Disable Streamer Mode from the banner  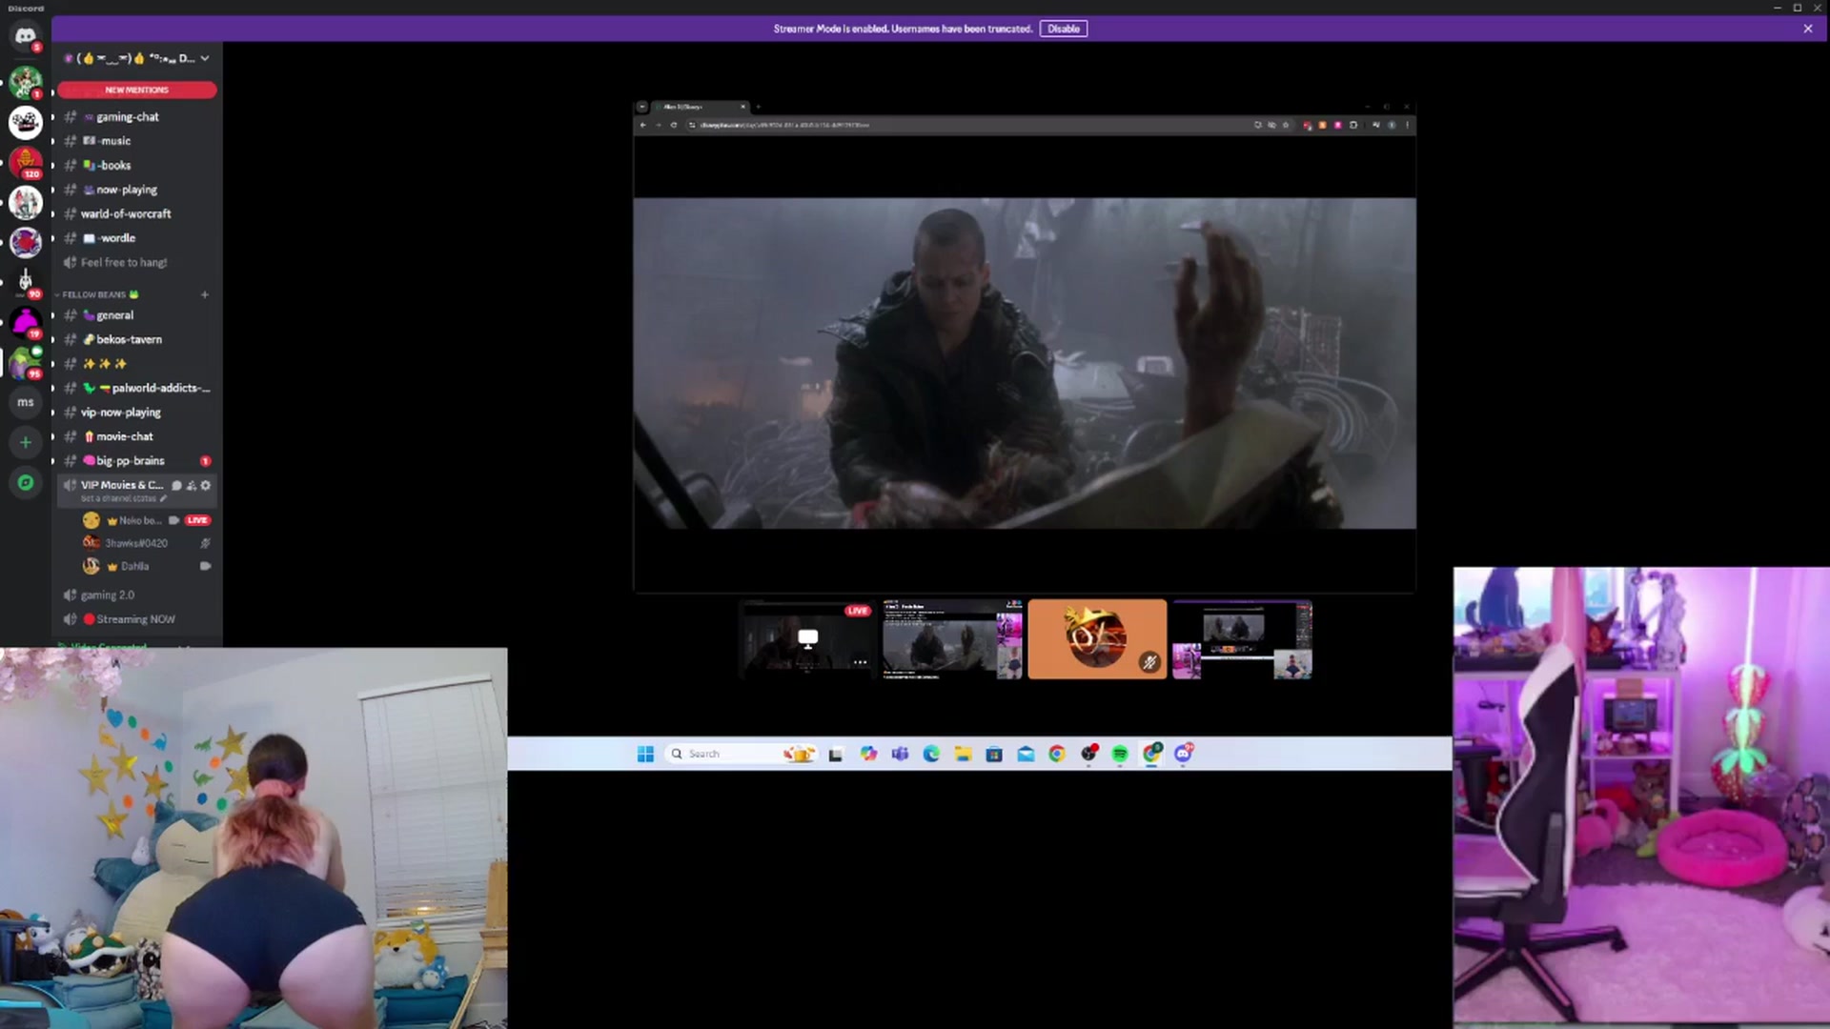tap(1064, 29)
